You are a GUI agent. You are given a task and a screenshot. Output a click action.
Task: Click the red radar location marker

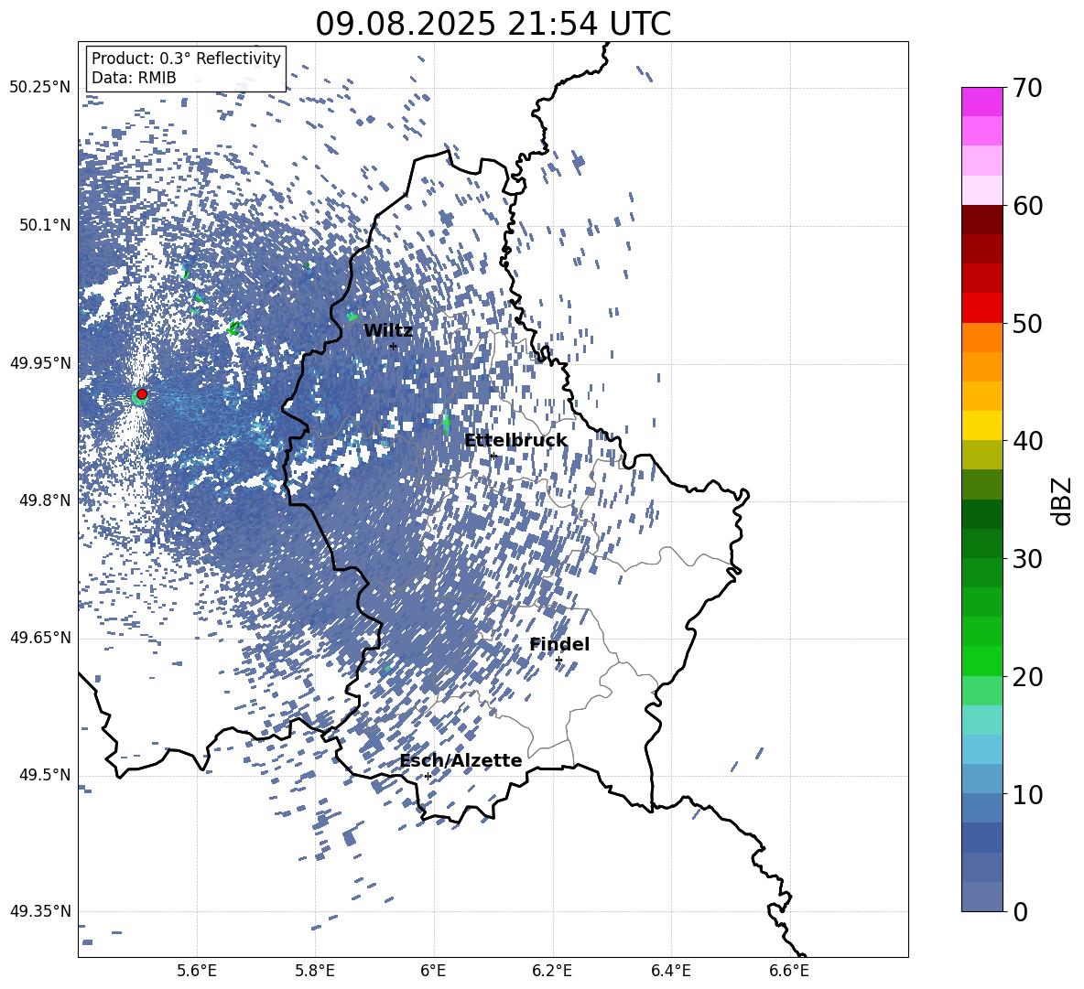tap(142, 393)
